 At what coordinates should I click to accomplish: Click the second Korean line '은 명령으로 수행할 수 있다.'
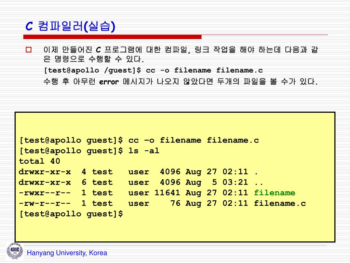pyautogui.click(x=94, y=59)
